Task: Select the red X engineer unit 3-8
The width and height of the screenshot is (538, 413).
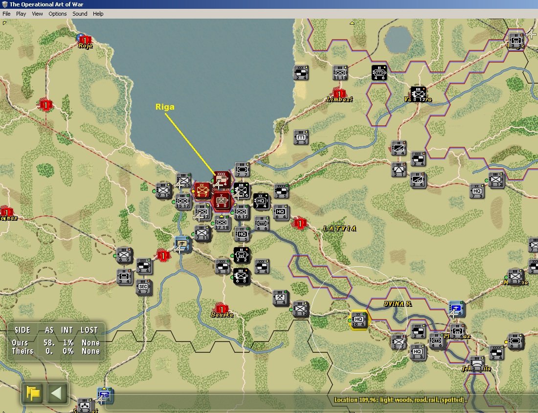Action: 221,201
